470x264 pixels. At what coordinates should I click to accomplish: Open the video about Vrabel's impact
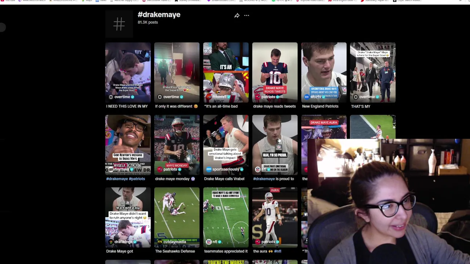click(x=226, y=145)
